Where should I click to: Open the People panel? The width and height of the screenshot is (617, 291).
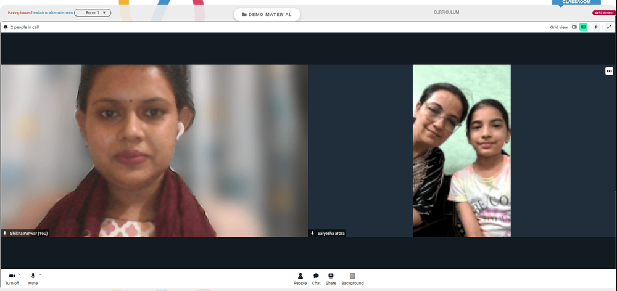coord(300,279)
